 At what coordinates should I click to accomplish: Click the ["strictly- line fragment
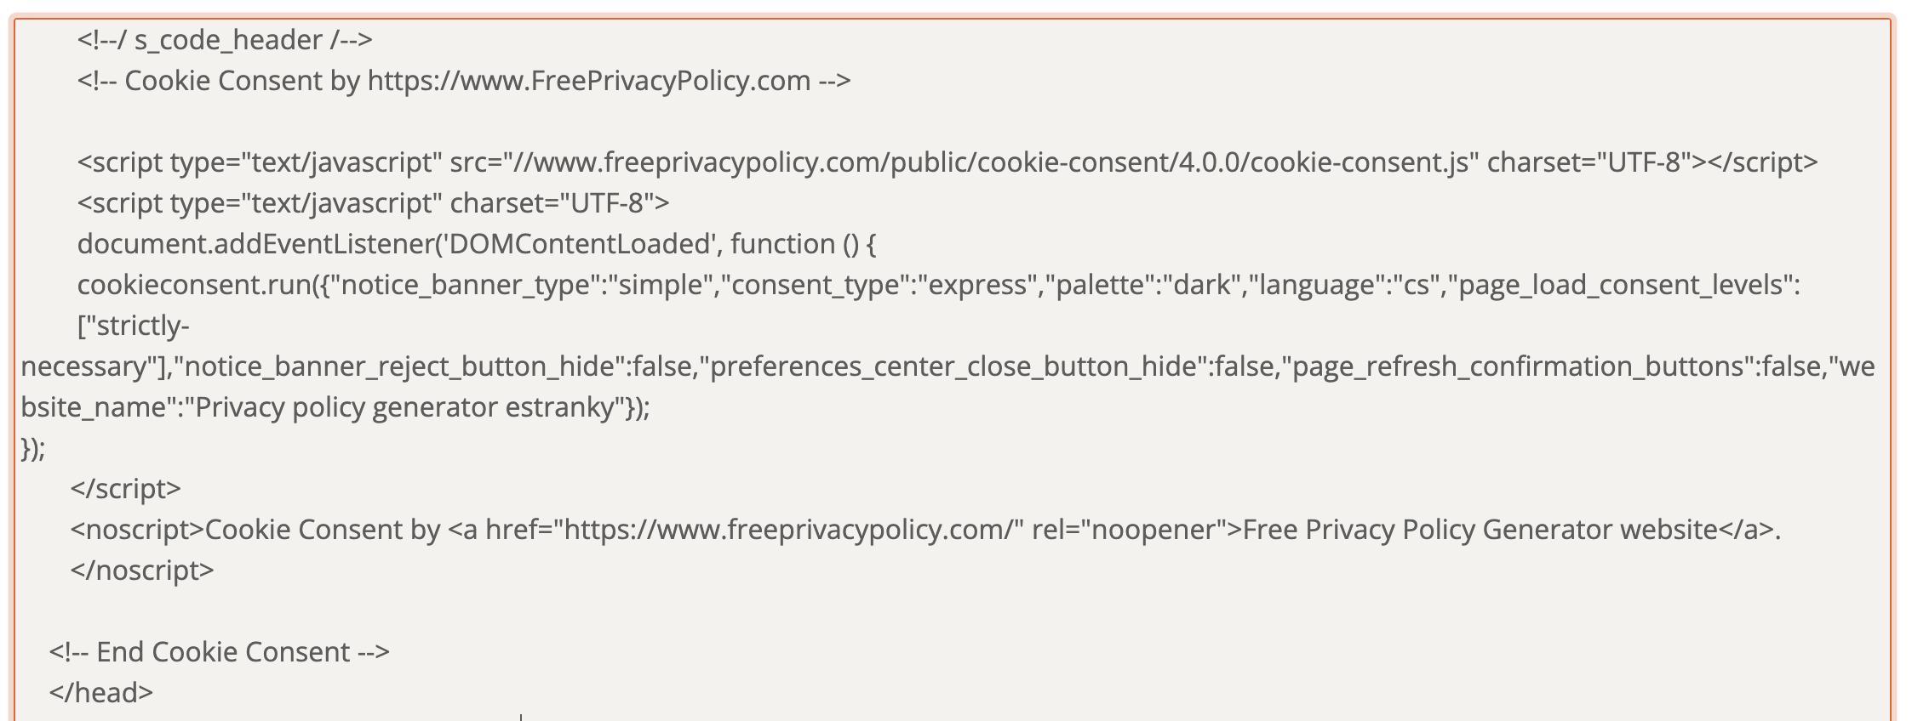tap(134, 326)
